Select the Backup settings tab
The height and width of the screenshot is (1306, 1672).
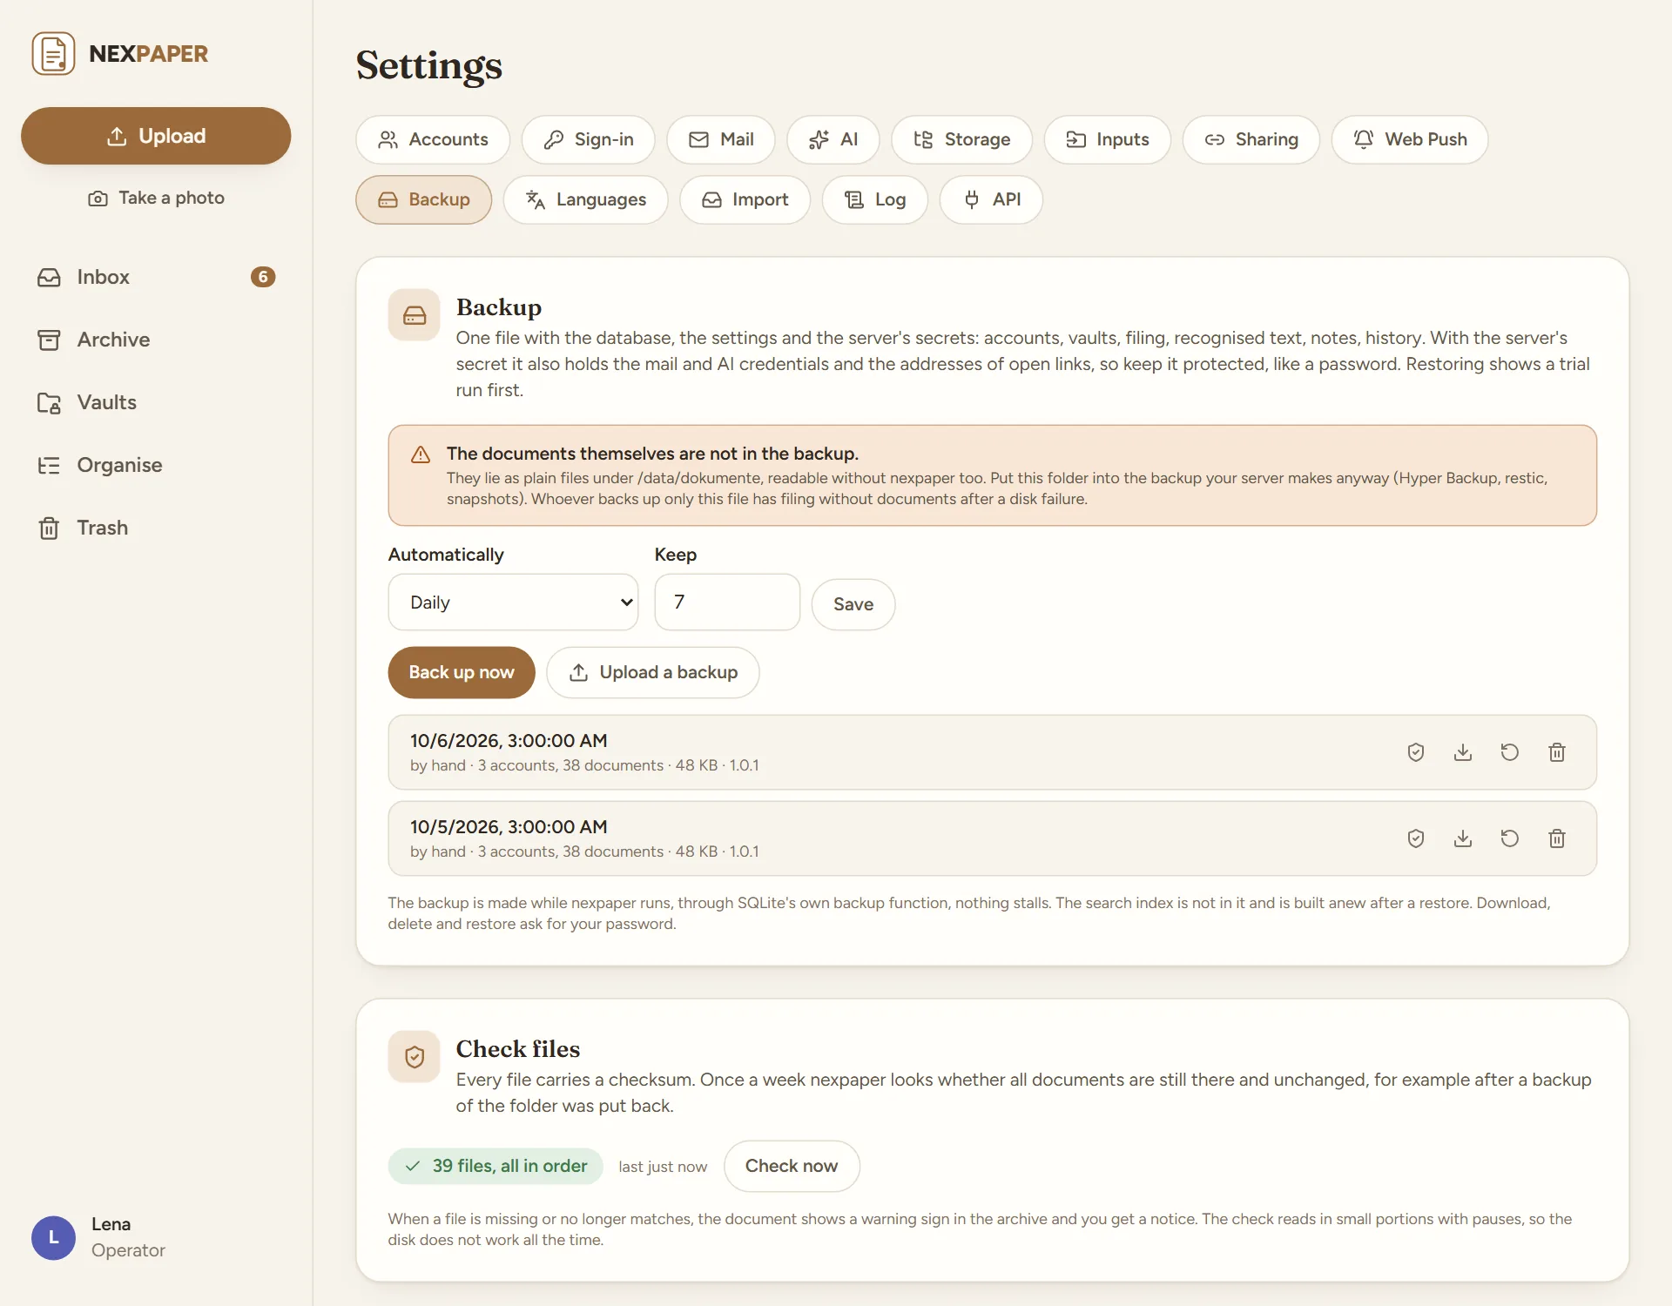424,199
